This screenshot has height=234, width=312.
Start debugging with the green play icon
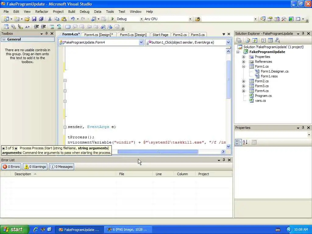[x=113, y=19]
